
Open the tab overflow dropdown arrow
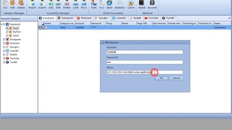[x=229, y=18]
